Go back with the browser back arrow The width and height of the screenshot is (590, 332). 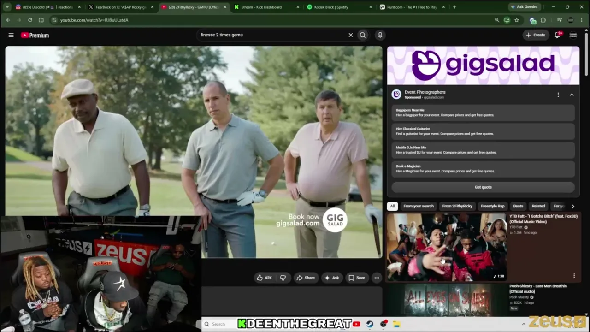tap(8, 20)
